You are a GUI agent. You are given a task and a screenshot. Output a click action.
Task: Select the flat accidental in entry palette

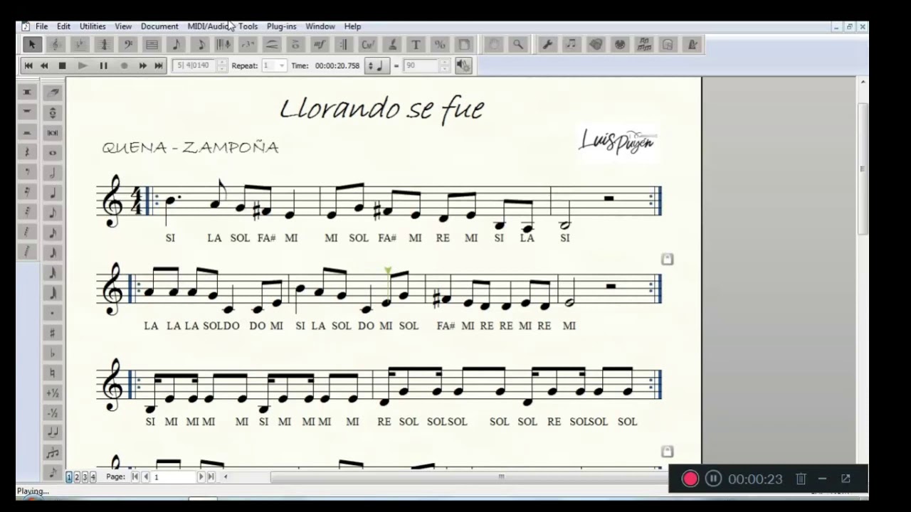pyautogui.click(x=52, y=353)
